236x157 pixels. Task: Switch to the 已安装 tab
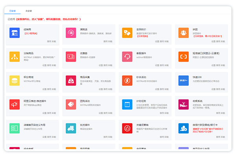(12, 11)
